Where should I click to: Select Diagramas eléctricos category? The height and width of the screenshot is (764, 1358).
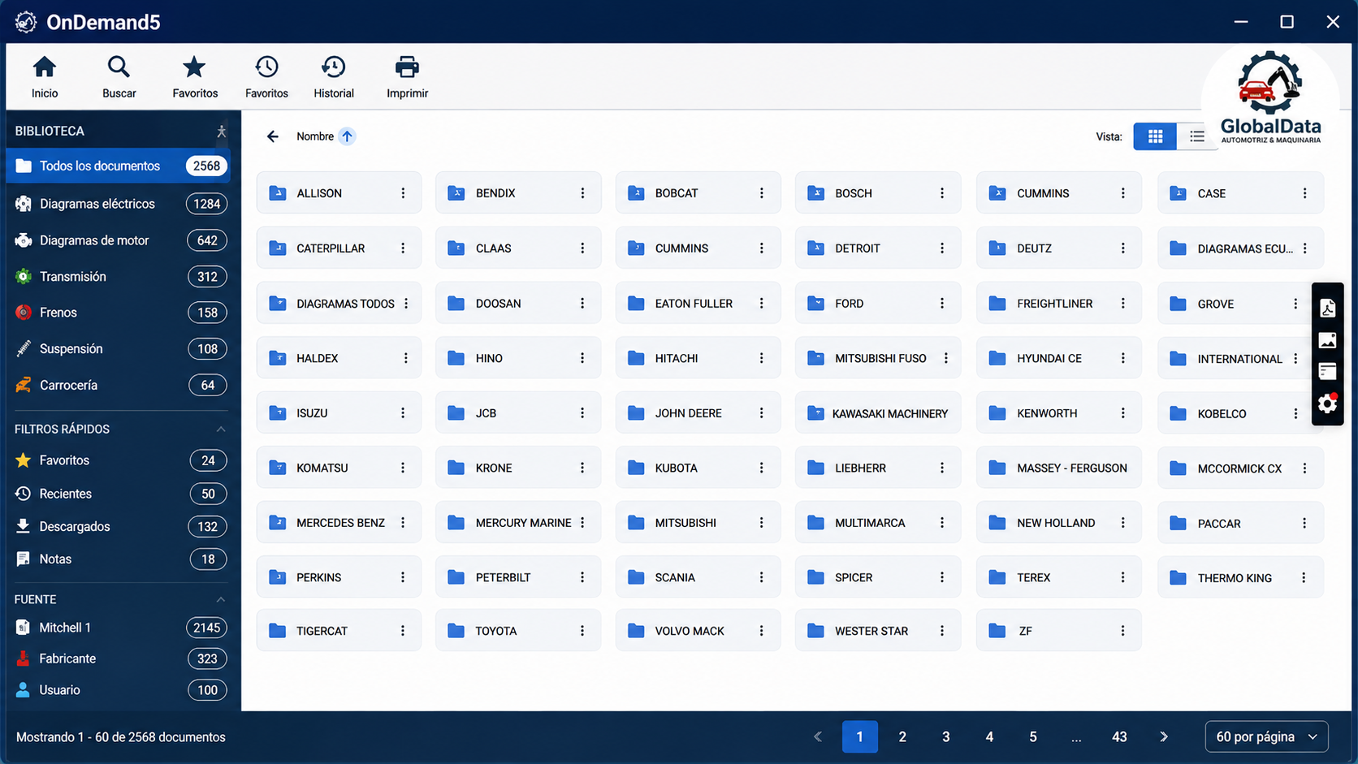(119, 204)
